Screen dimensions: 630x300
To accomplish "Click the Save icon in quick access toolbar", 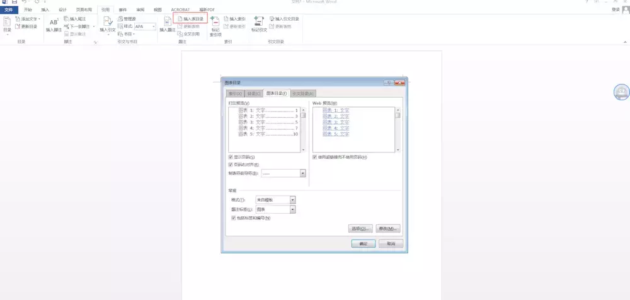I will pos(14,2).
